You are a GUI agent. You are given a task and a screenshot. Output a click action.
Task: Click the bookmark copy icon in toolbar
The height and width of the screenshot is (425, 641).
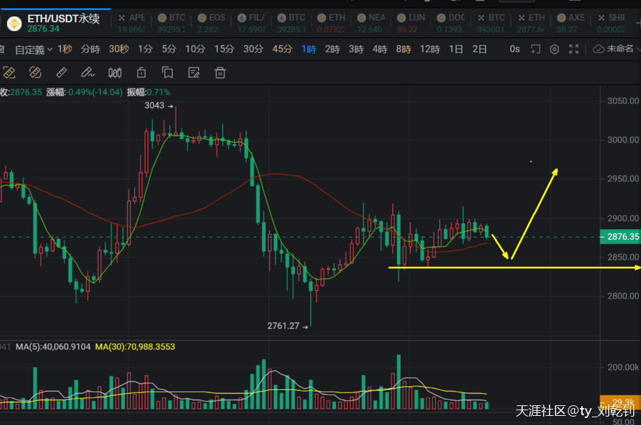pos(167,72)
